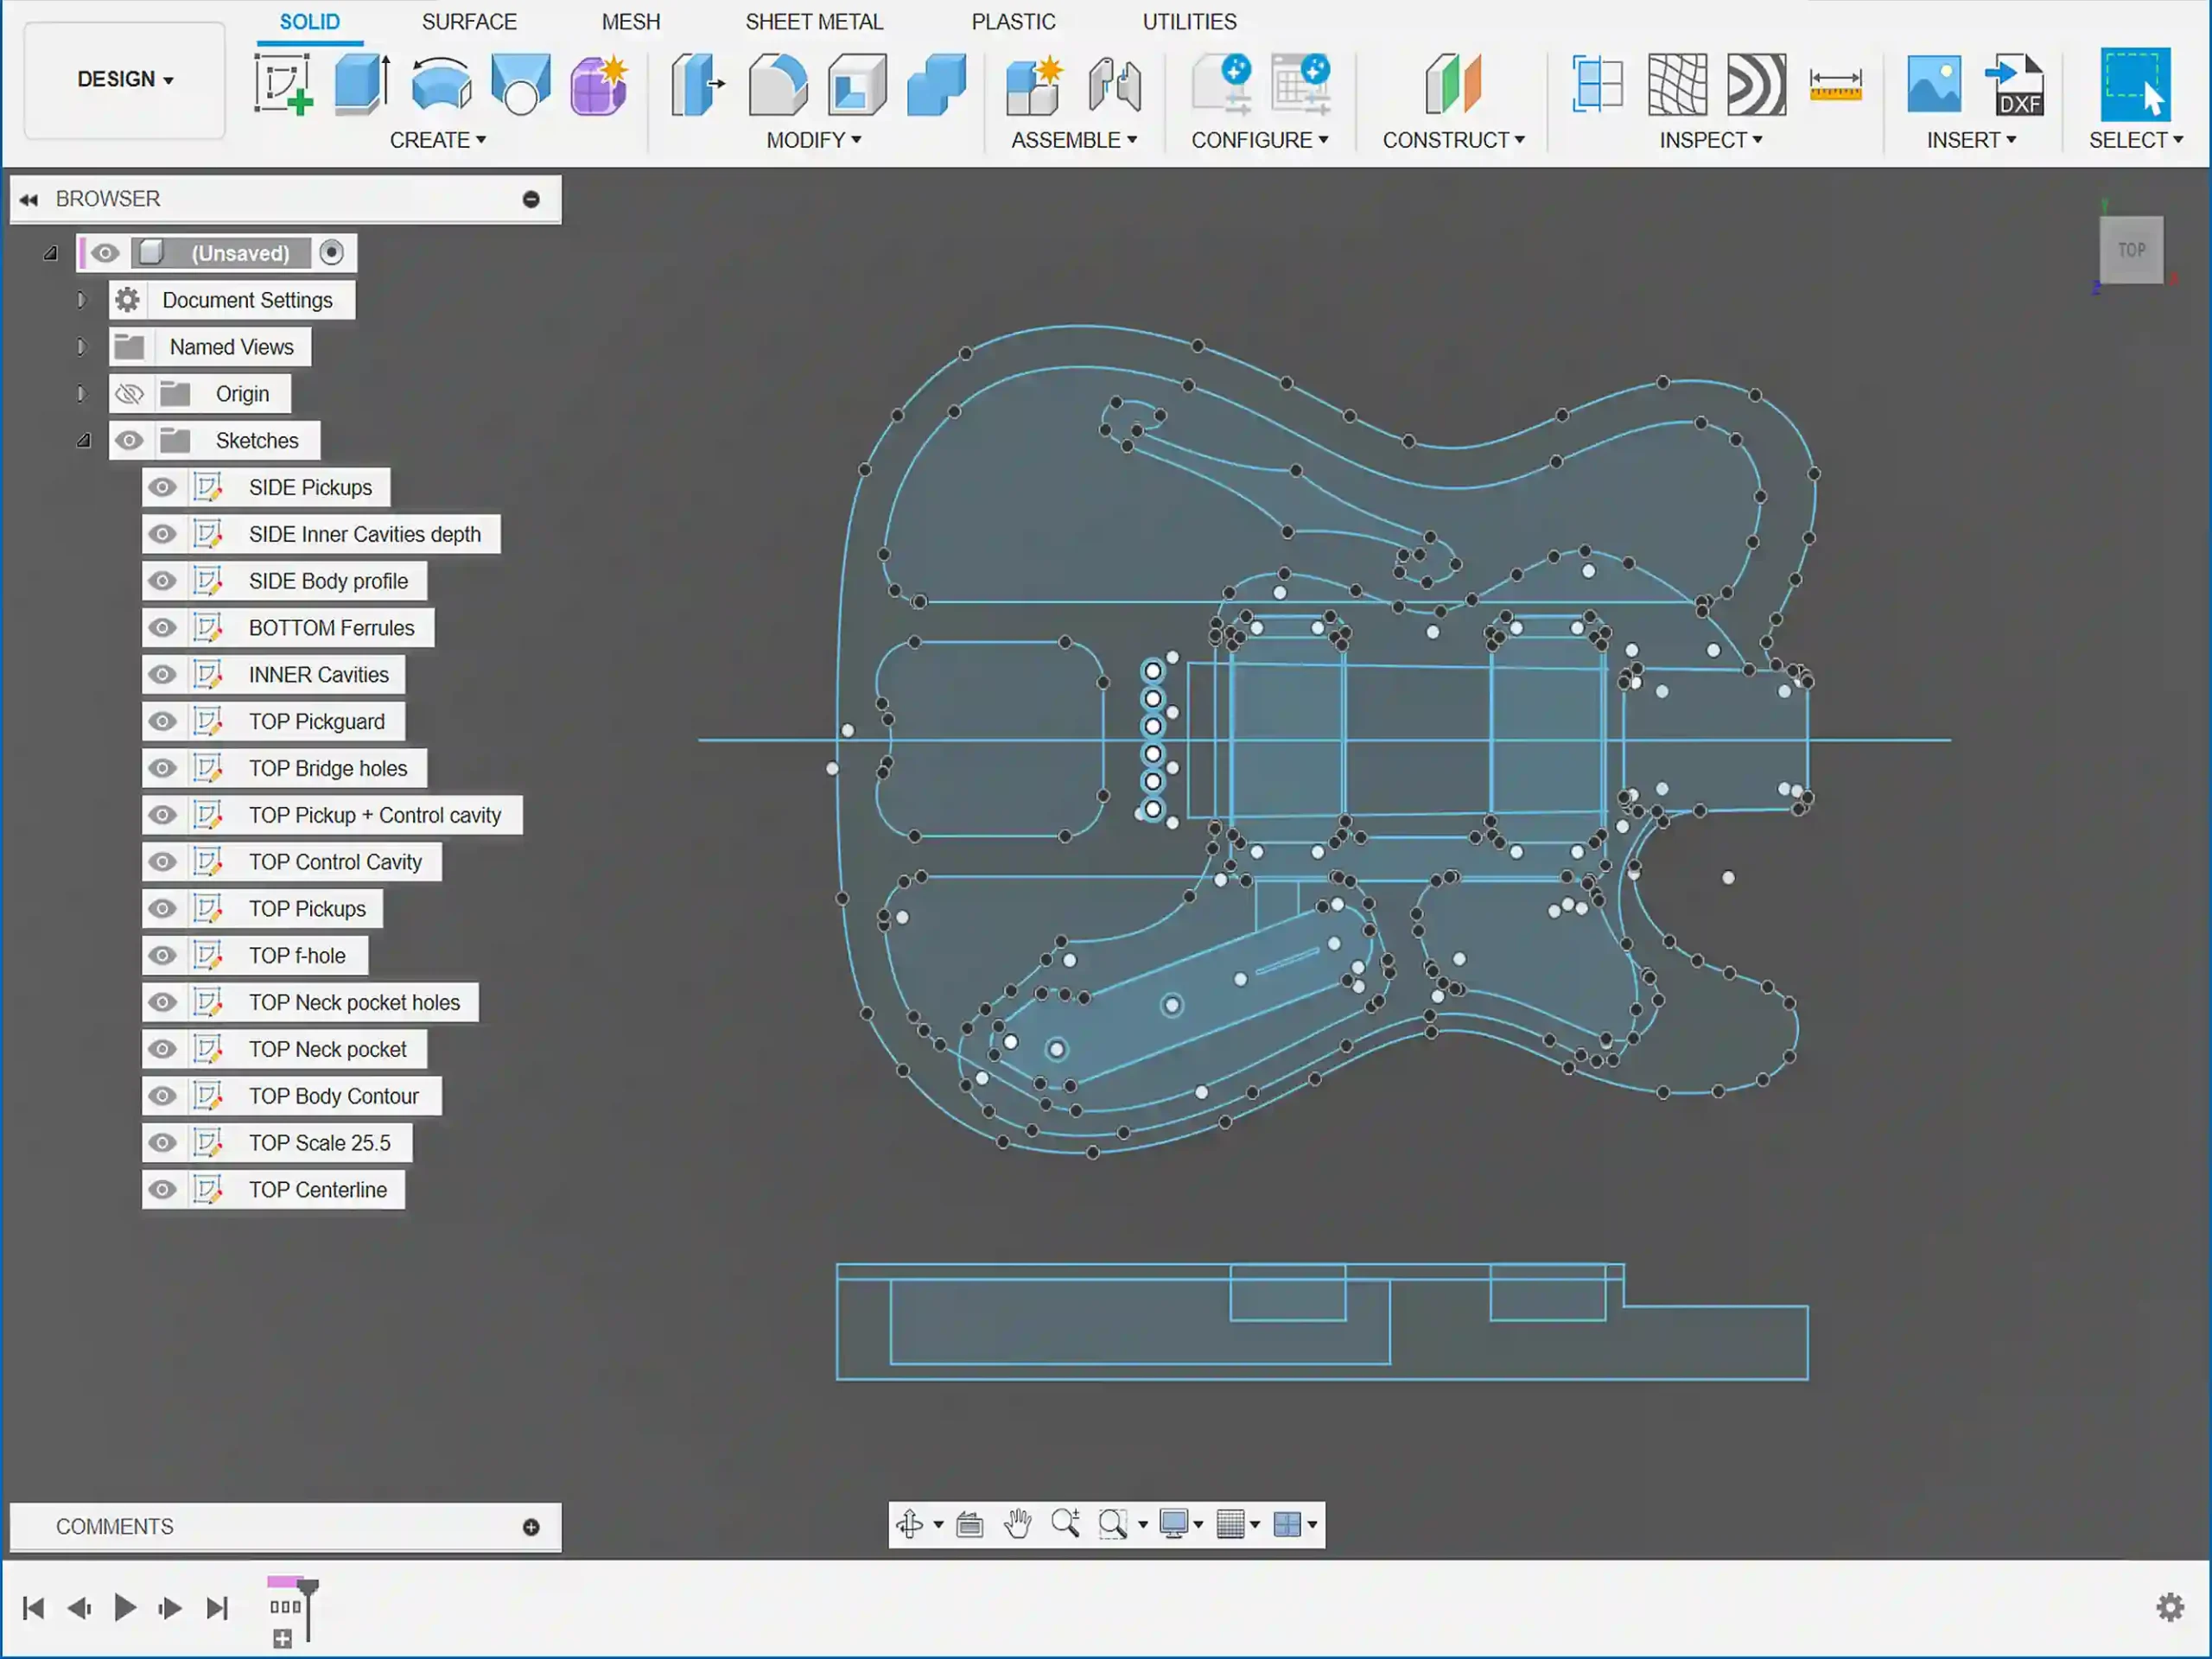Switch to the SHEET METAL tab

click(814, 22)
